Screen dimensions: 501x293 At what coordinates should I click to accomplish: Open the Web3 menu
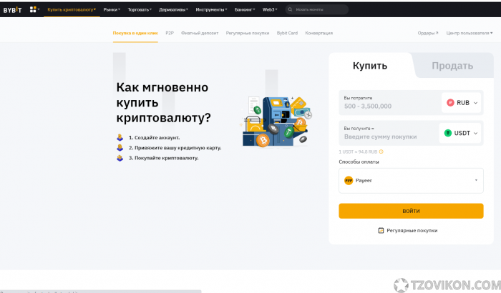[x=270, y=9]
